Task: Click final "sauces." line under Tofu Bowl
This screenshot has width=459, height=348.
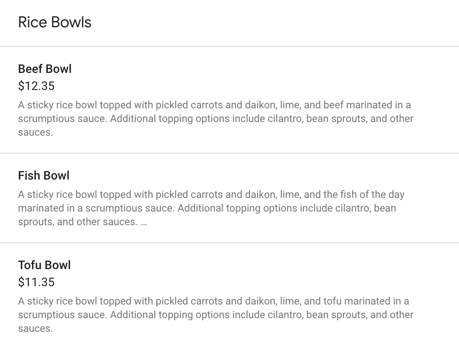Action: (x=35, y=328)
